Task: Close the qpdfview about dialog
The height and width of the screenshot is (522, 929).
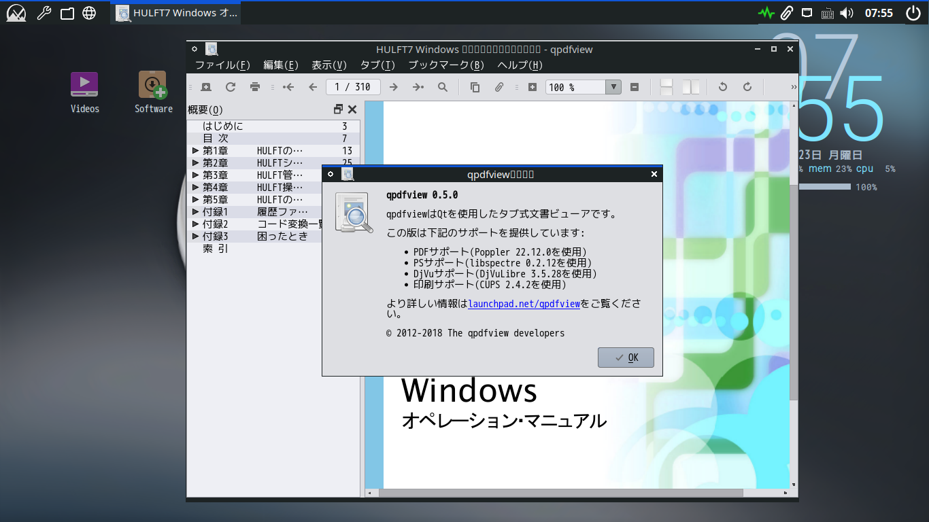Action: click(x=654, y=175)
